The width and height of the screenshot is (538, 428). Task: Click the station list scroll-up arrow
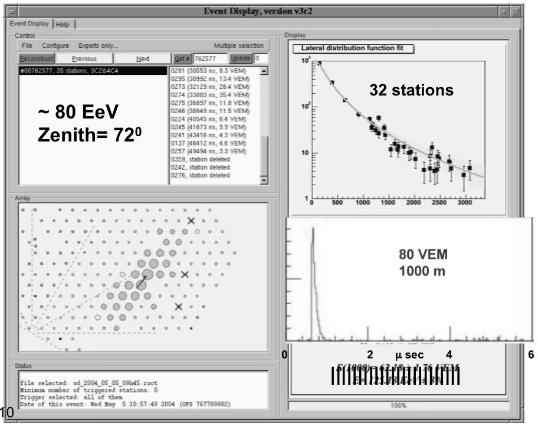(x=264, y=71)
